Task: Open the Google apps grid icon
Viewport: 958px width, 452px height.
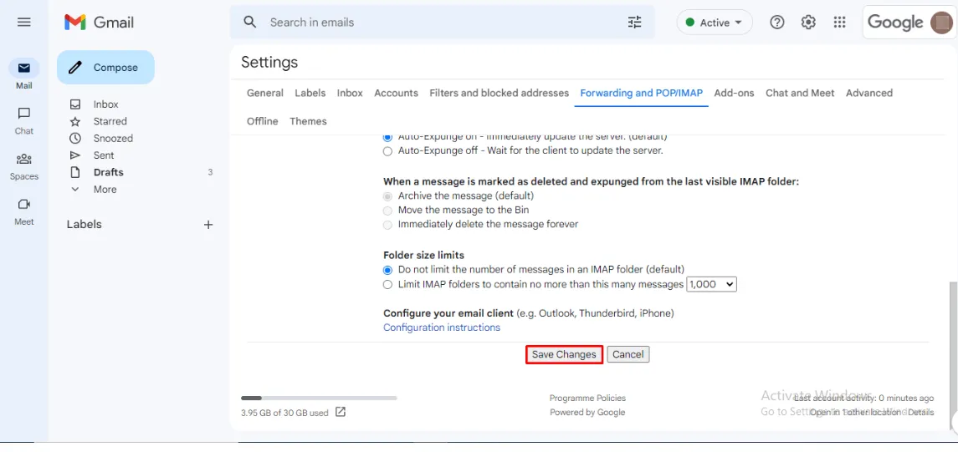Action: point(840,23)
